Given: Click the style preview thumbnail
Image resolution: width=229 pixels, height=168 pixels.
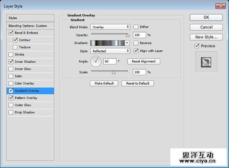Looking at the screenshot, I should point(206,62).
